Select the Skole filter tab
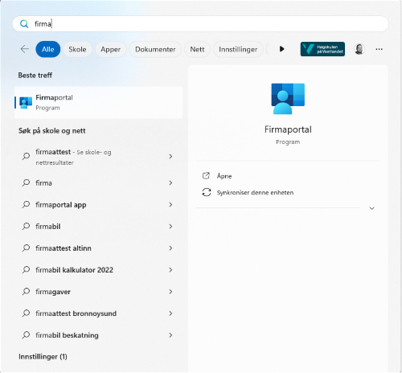 pyautogui.click(x=77, y=49)
